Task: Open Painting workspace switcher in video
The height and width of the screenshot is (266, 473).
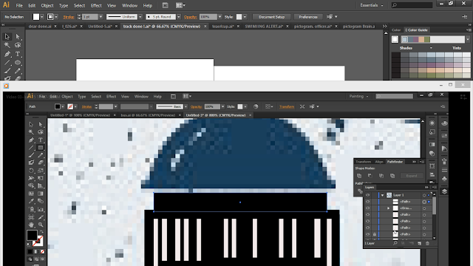Action: (358, 96)
